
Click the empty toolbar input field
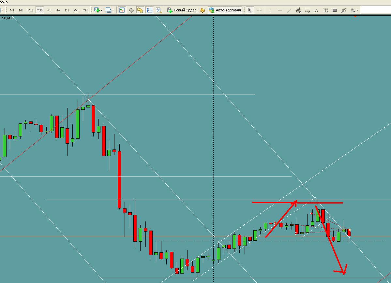pos(376,10)
